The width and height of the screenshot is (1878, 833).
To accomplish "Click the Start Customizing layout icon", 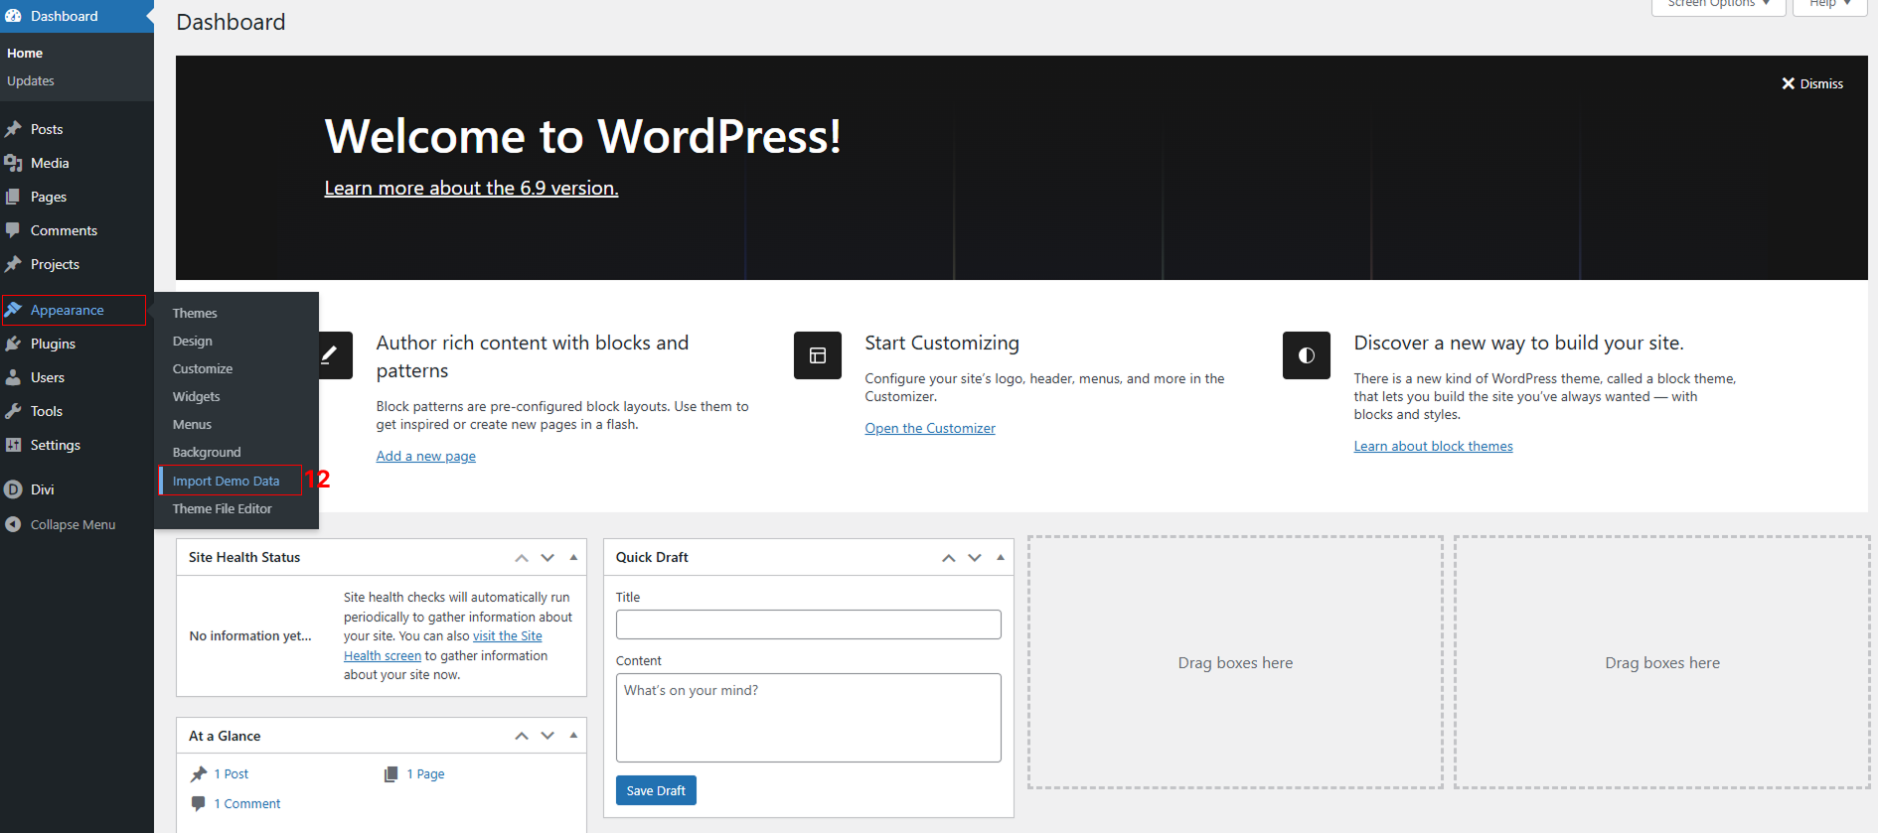I will pyautogui.click(x=817, y=355).
